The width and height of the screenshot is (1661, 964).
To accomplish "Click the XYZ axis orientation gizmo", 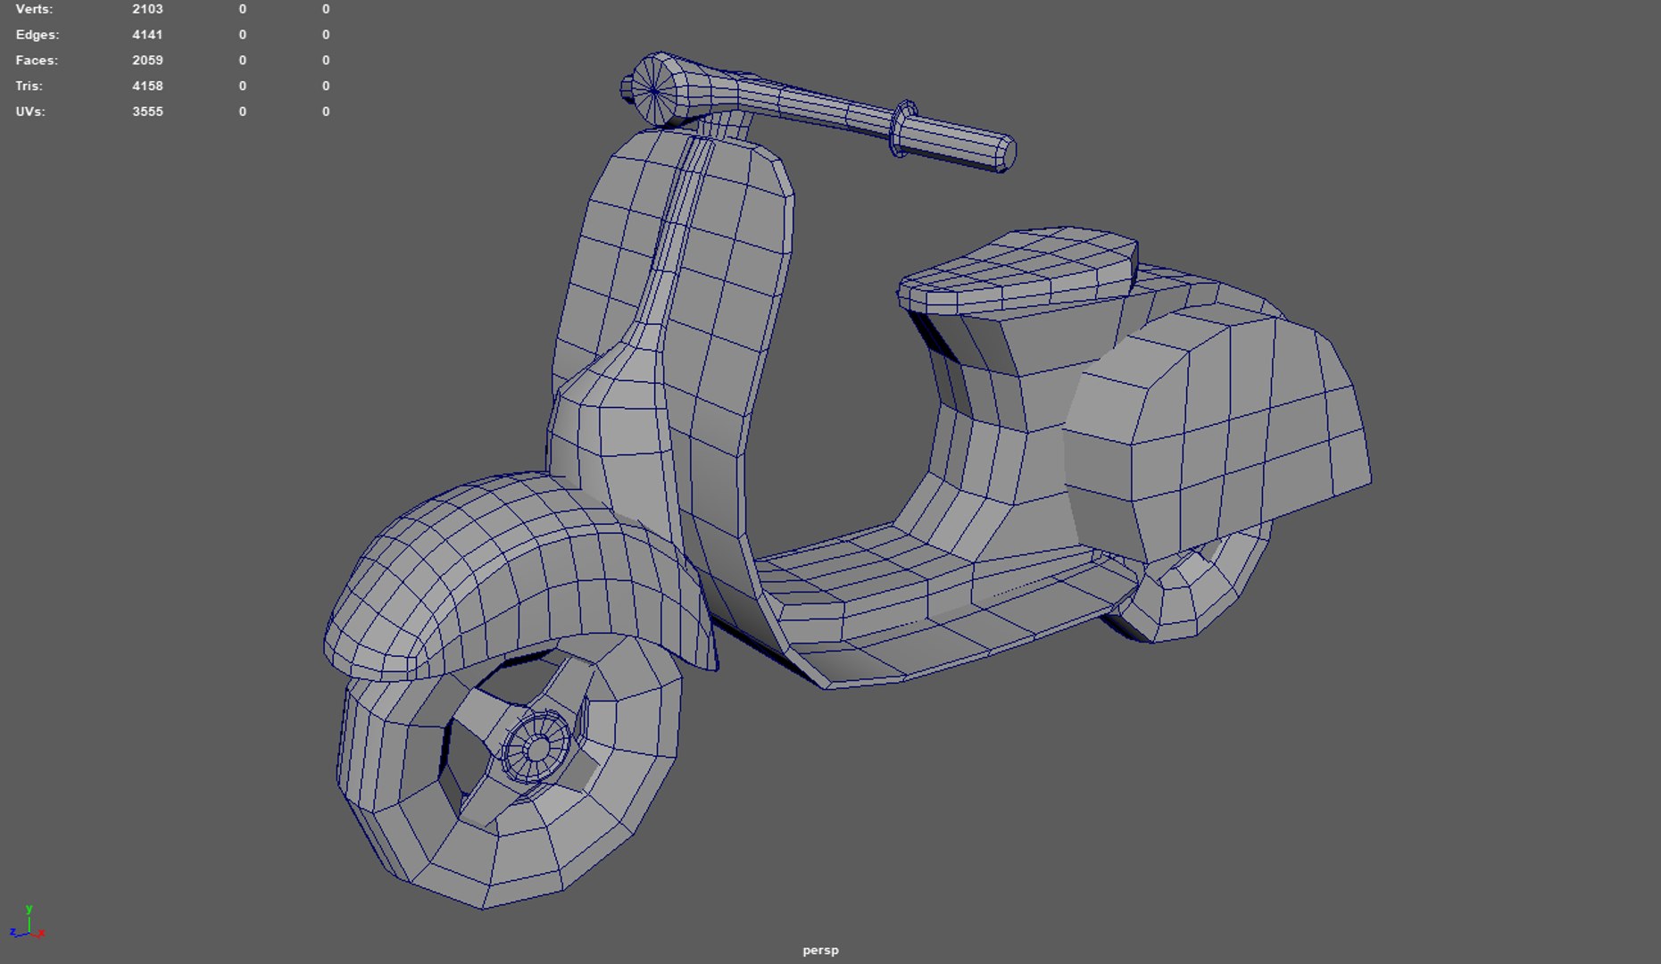I will 28,924.
